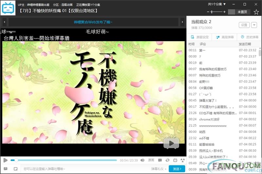Select comment row starting ED也不错

[223, 113]
